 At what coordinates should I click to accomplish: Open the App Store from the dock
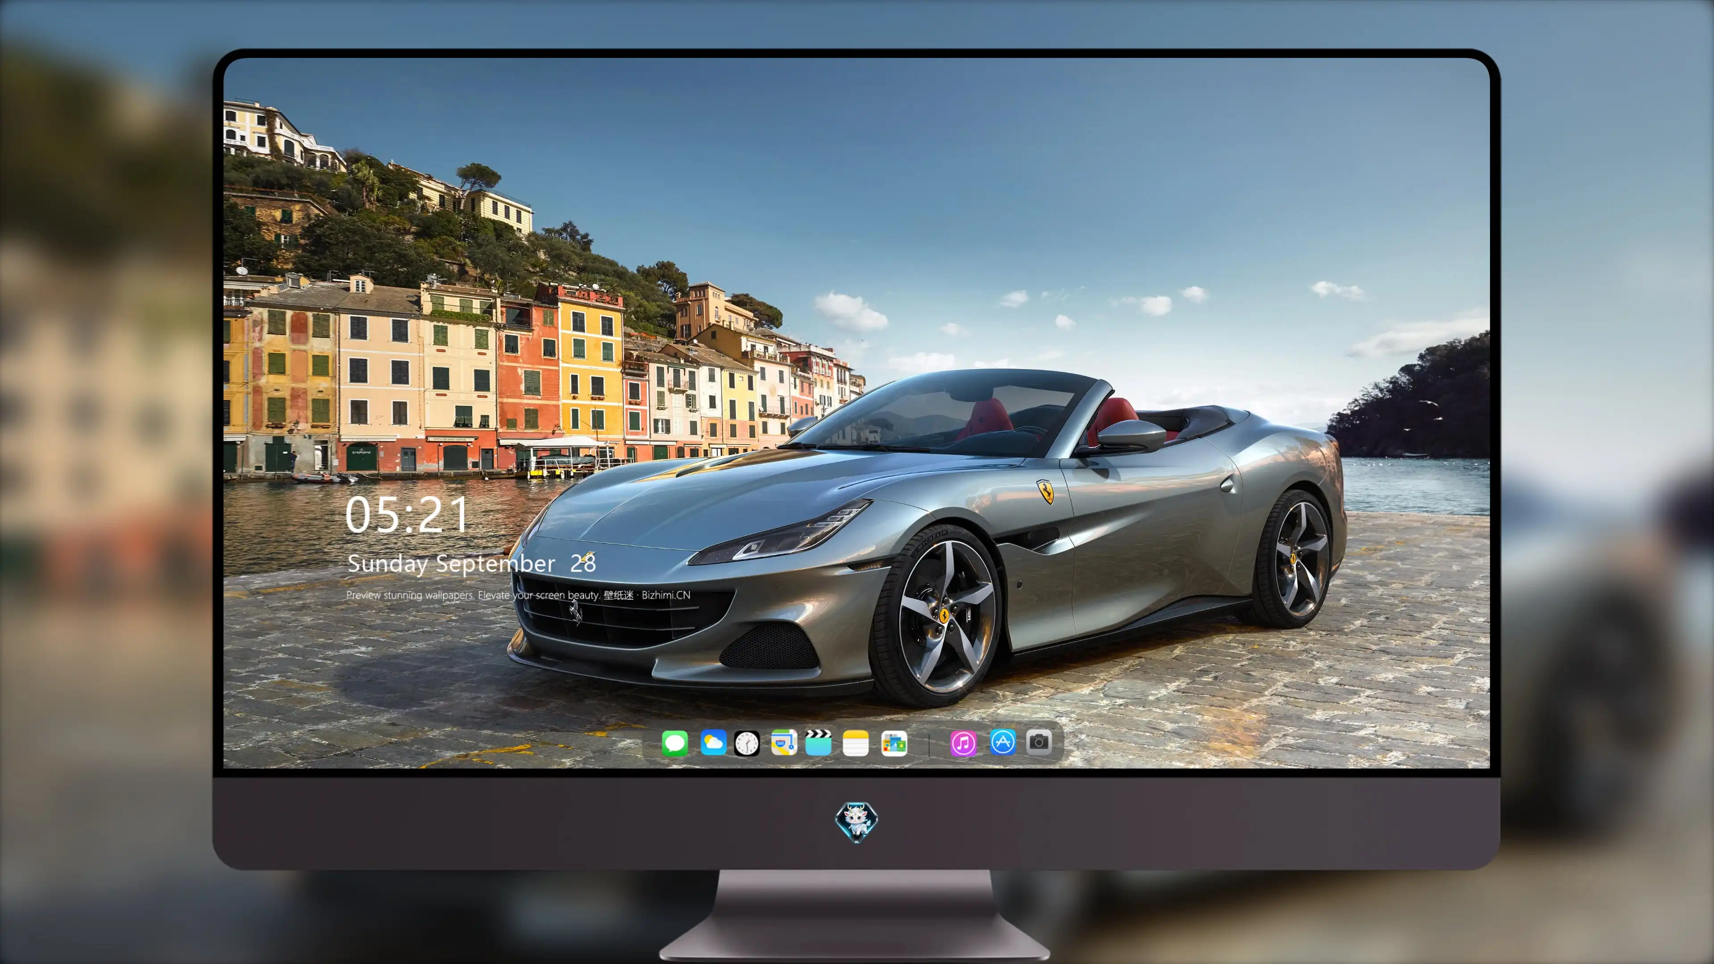tap(1003, 742)
